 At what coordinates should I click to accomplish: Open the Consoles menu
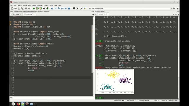(x=40, y=5)
